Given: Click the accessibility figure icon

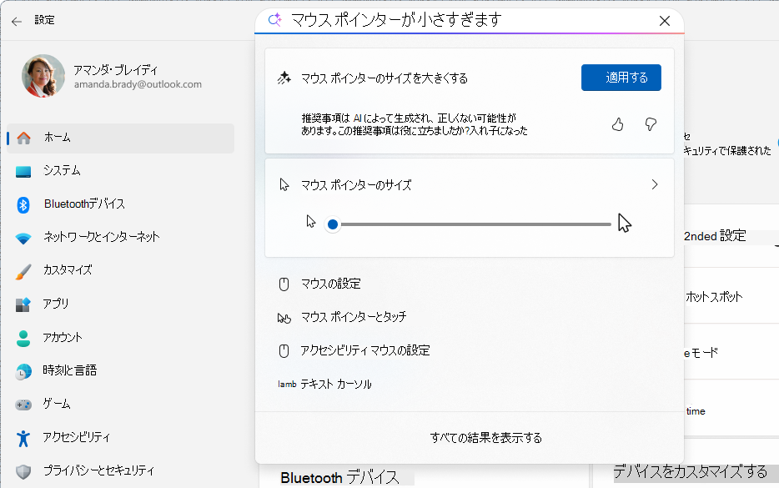Looking at the screenshot, I should 23,438.
